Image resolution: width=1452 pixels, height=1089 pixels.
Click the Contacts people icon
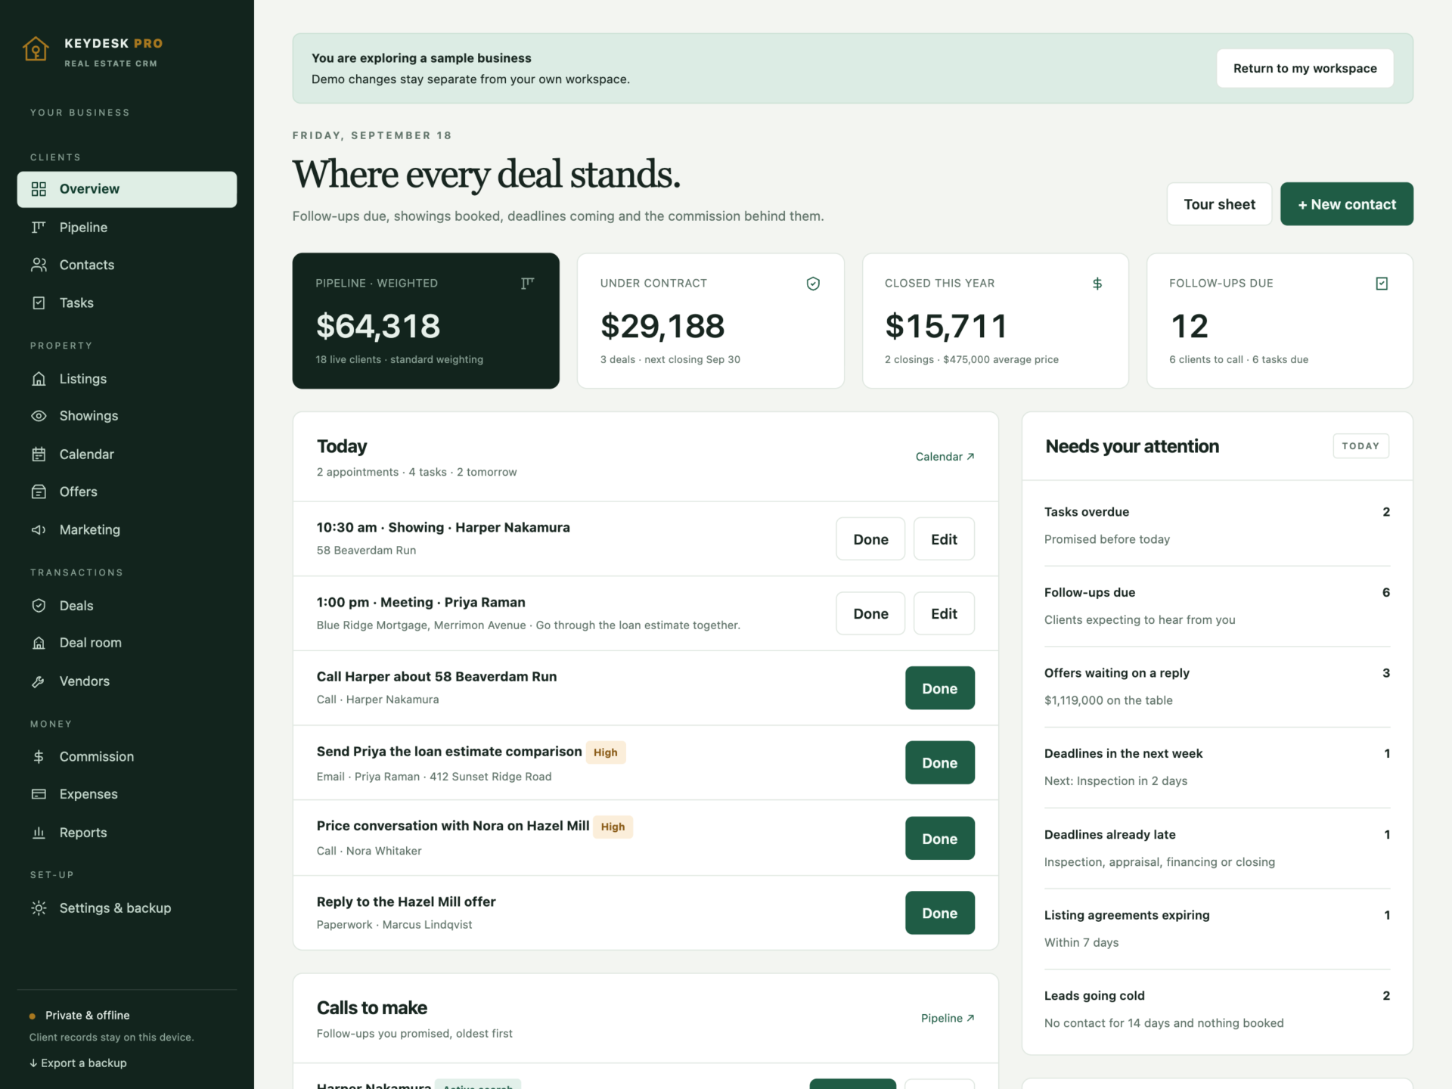pyautogui.click(x=39, y=265)
